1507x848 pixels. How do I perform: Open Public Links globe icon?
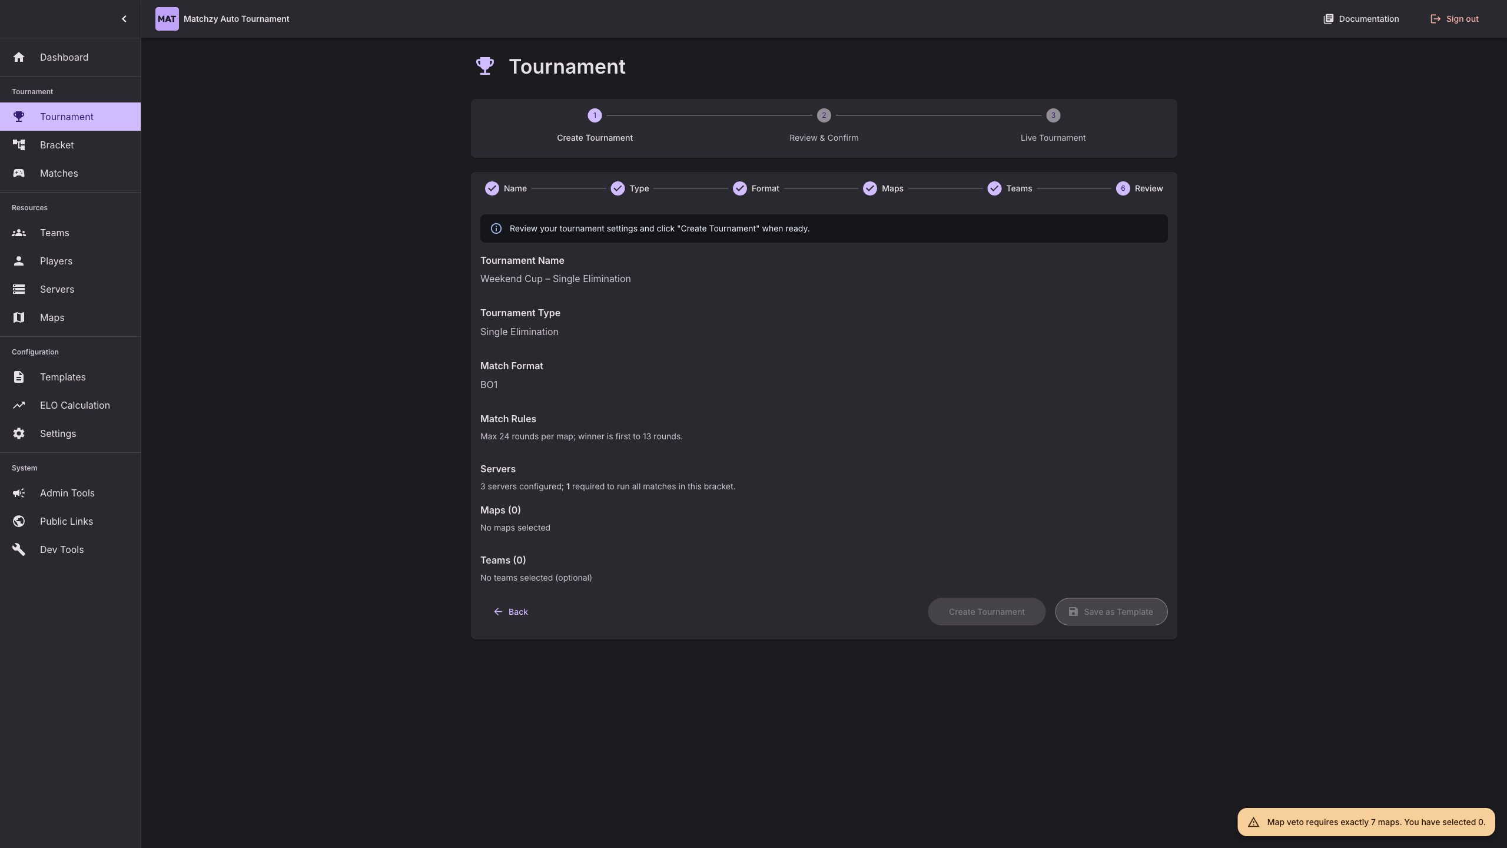click(19, 521)
